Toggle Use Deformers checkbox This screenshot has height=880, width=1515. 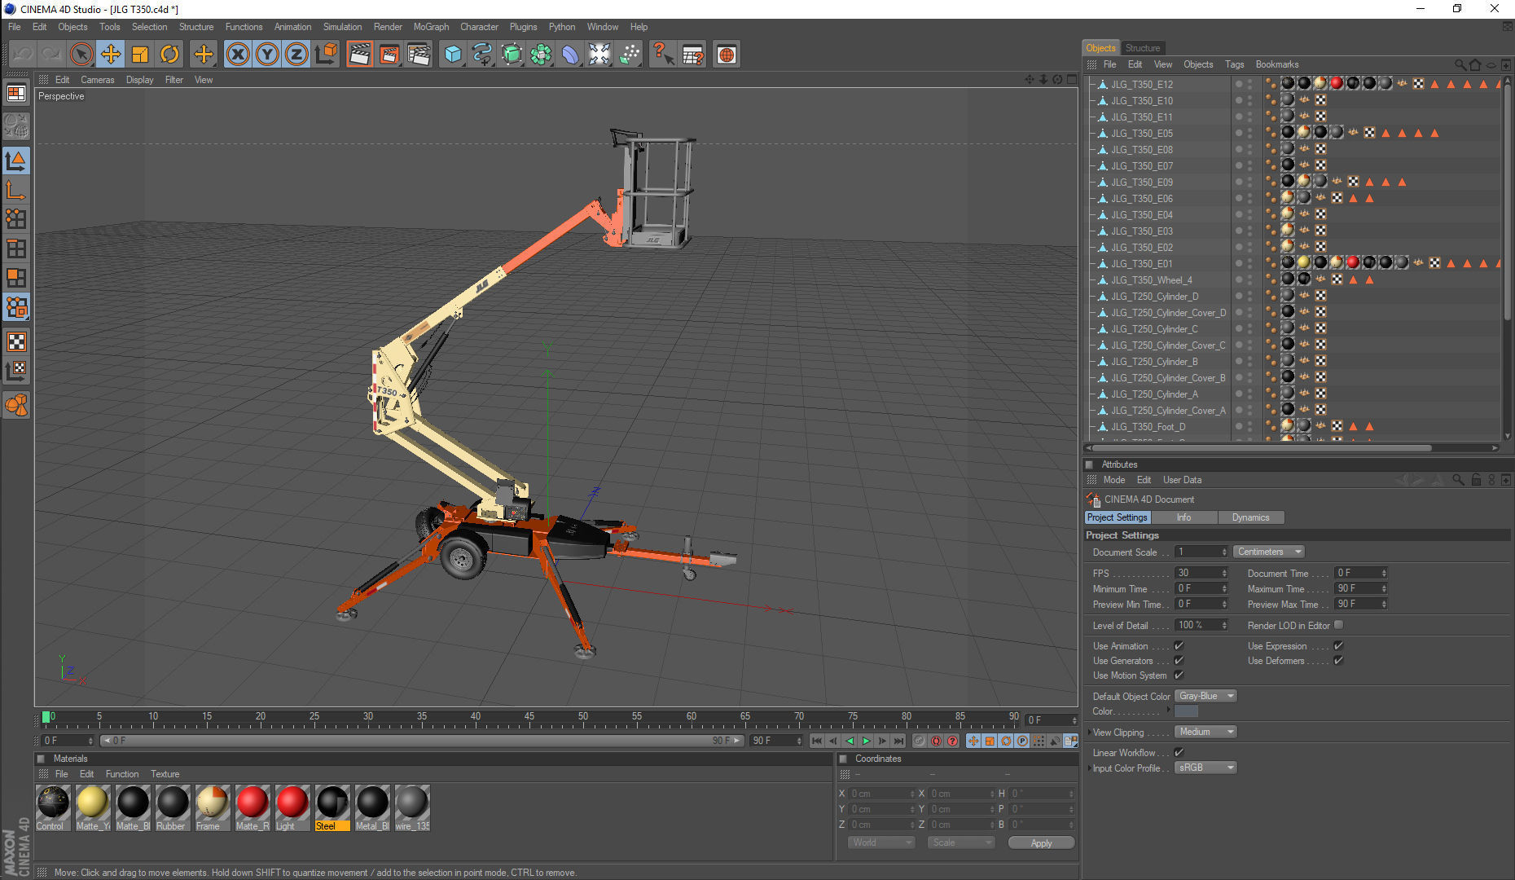point(1338,661)
